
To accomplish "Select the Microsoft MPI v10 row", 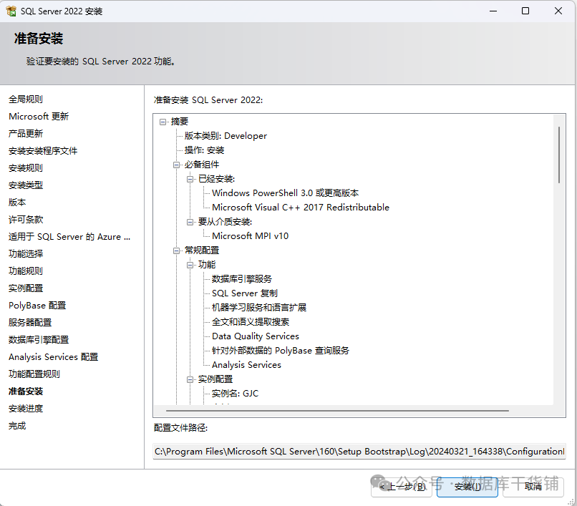I will tap(251, 236).
